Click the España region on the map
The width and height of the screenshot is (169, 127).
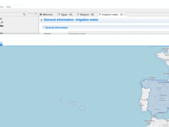click(x=163, y=95)
